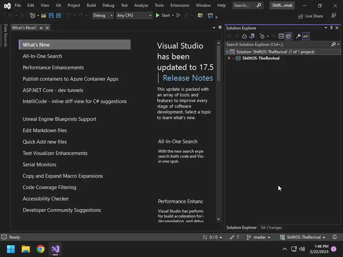
Task: Switch between solutions and folder views icon
Action: point(252,36)
